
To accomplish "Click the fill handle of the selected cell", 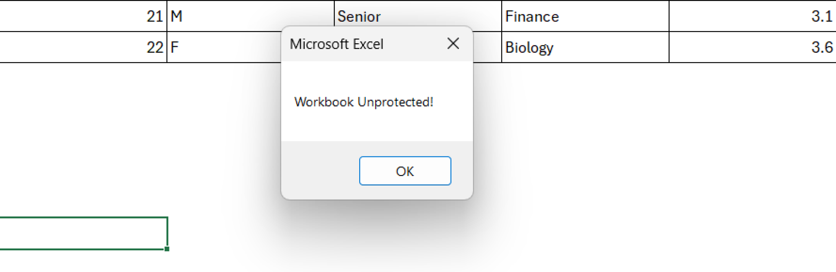I will click(x=167, y=249).
